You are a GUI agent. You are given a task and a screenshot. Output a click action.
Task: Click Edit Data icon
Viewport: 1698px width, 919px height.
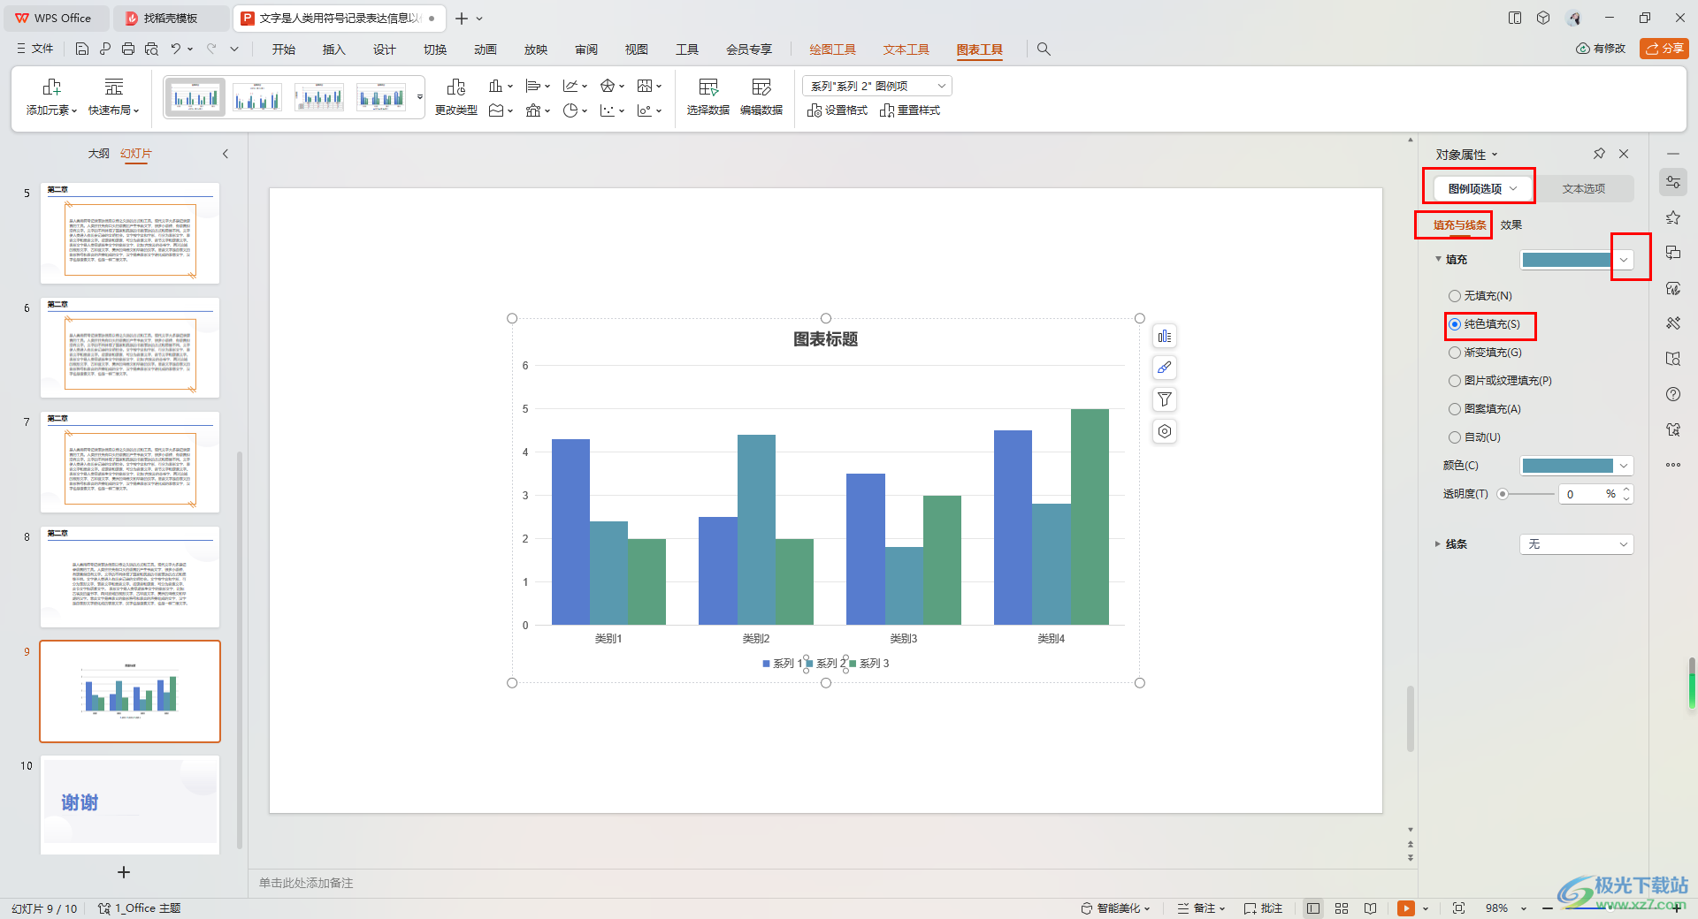(761, 97)
